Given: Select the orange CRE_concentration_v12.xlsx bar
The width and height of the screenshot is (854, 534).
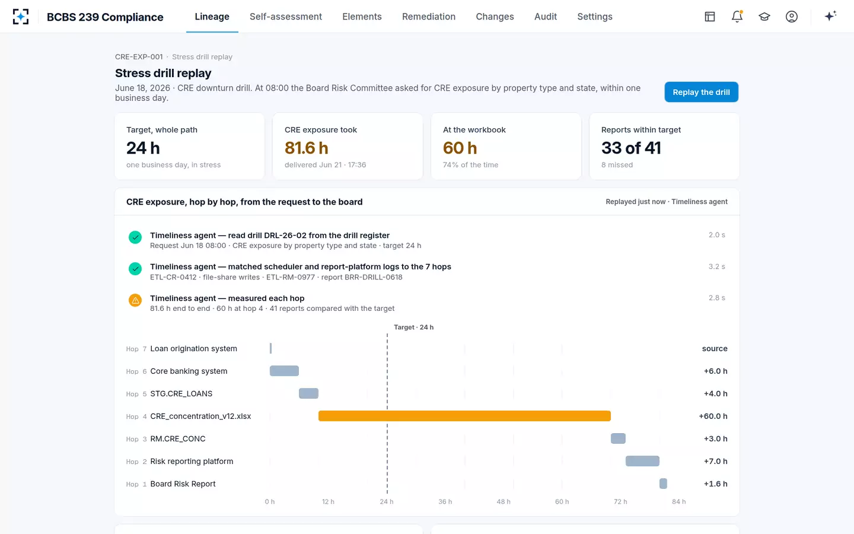Looking at the screenshot, I should tap(464, 416).
